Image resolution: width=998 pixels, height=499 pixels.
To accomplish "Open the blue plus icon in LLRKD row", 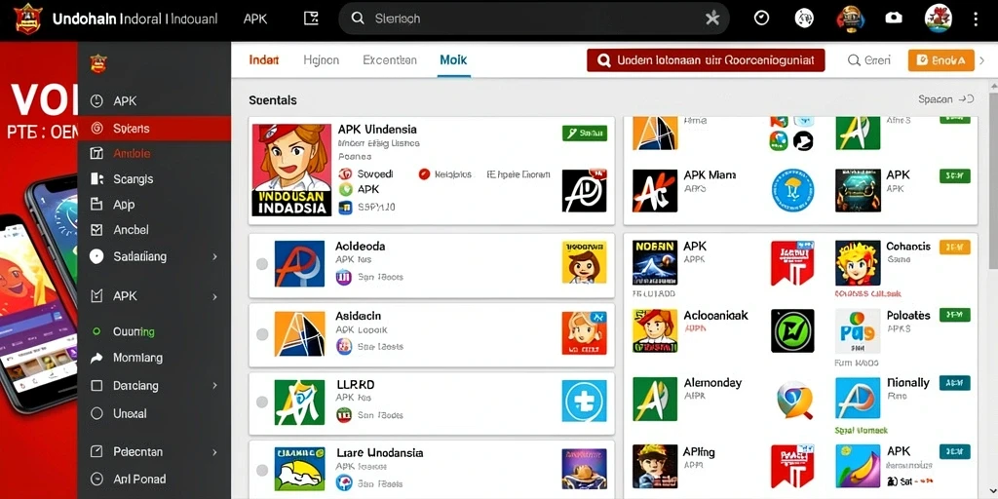I will pos(584,401).
